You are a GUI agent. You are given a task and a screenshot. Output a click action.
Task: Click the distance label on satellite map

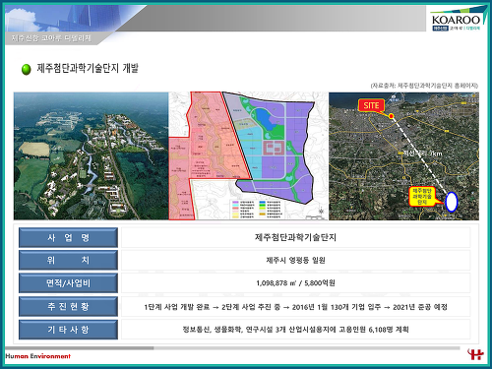[422, 153]
